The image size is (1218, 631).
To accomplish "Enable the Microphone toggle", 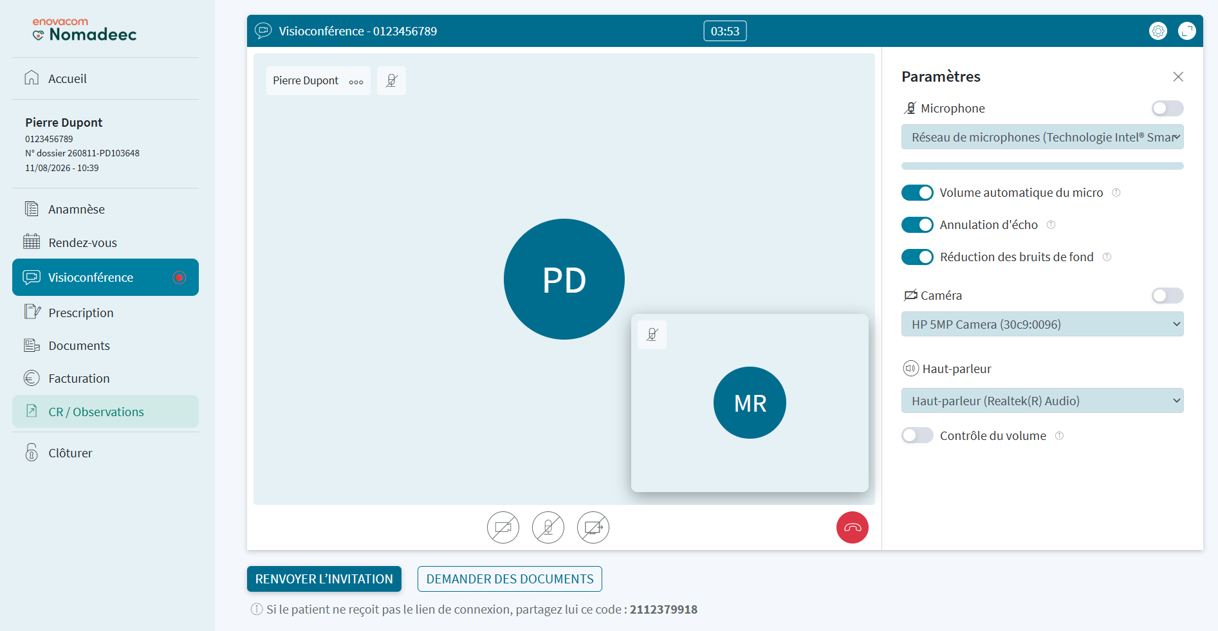I will [x=1167, y=108].
